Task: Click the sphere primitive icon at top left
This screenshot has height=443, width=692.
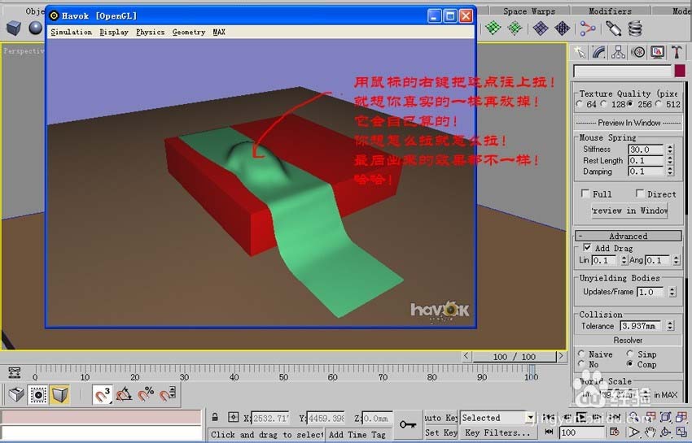Action: click(35, 28)
